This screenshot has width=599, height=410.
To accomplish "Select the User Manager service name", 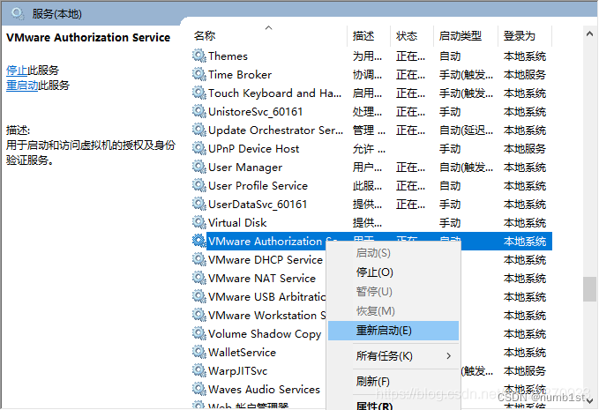I will [245, 168].
